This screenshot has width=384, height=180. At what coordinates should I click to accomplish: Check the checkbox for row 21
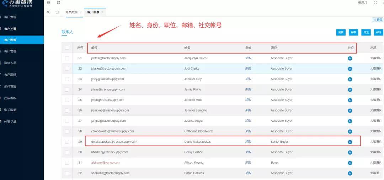pyautogui.click(x=67, y=58)
